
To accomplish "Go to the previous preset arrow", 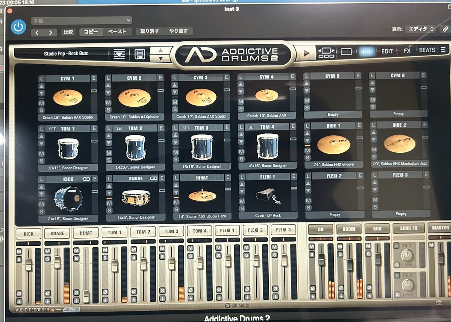I will point(37,33).
